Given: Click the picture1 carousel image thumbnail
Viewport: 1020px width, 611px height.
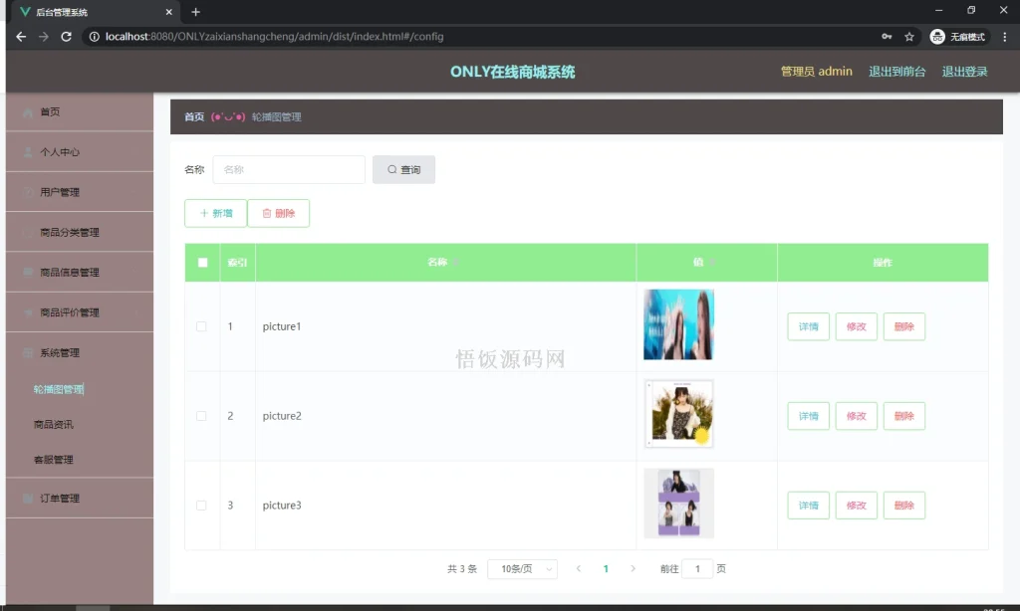Looking at the screenshot, I should point(678,325).
